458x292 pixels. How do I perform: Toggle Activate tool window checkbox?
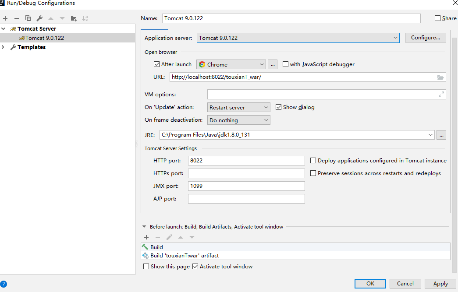tap(195, 266)
